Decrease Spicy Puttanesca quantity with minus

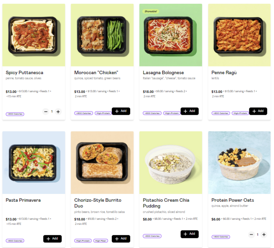click(46, 112)
